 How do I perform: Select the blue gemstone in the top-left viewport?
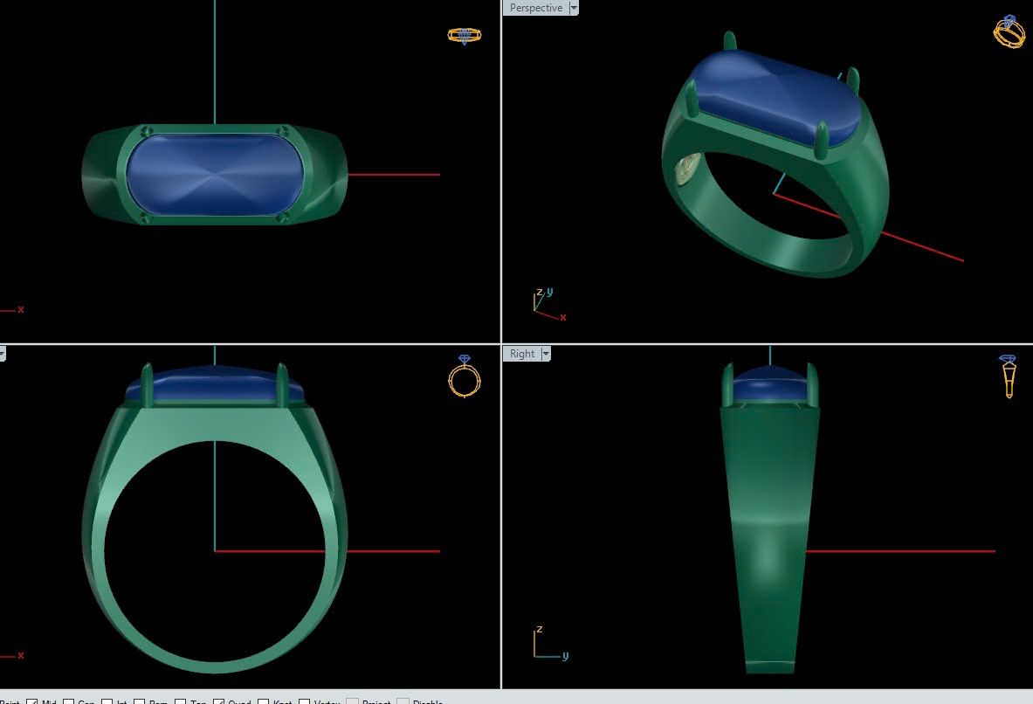click(214, 174)
